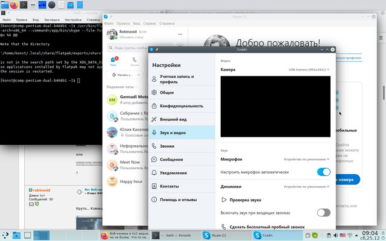Click 'Сделать бесплатный пробный звонок'

tap(267, 227)
